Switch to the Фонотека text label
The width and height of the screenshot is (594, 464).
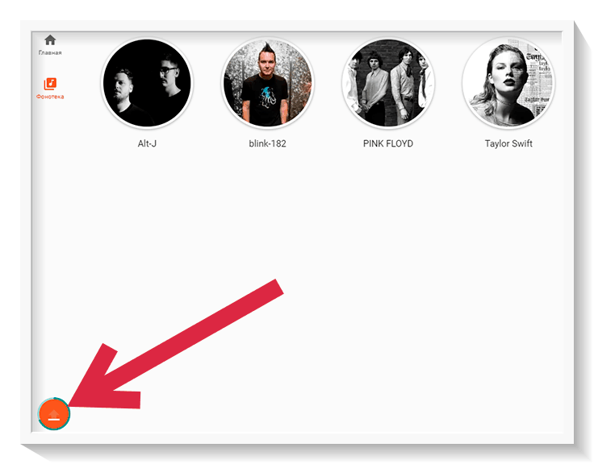click(x=50, y=97)
